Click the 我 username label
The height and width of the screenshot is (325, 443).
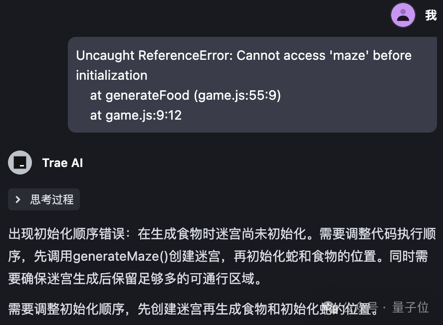pyautogui.click(x=432, y=15)
